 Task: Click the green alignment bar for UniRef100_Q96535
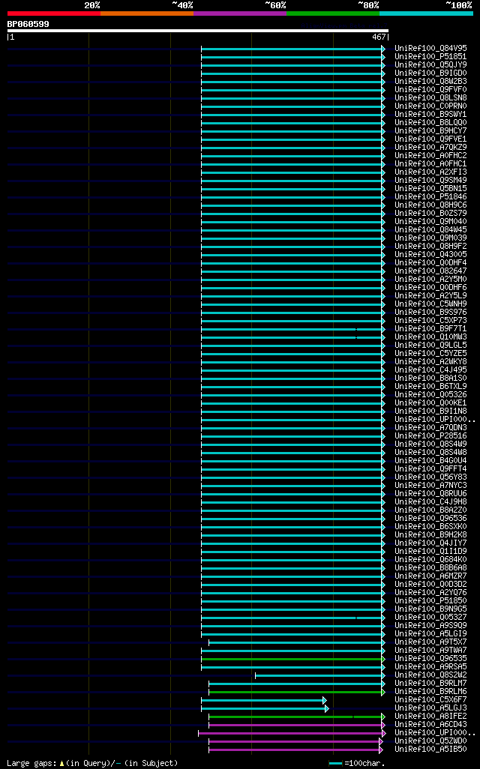click(x=293, y=659)
